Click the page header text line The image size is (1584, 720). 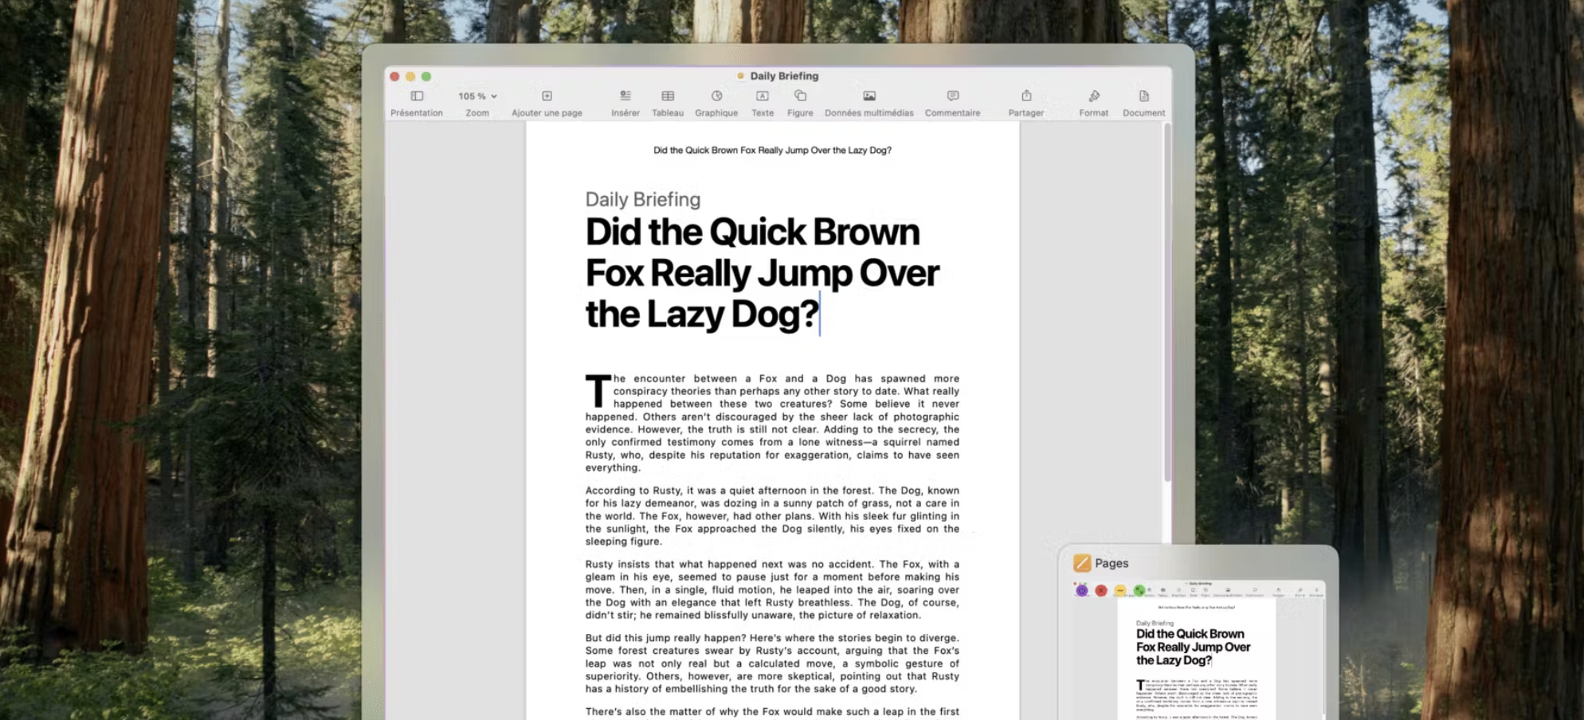click(772, 150)
